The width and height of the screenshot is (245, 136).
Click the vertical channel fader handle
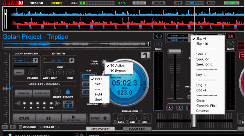pyautogui.click(x=175, y=51)
